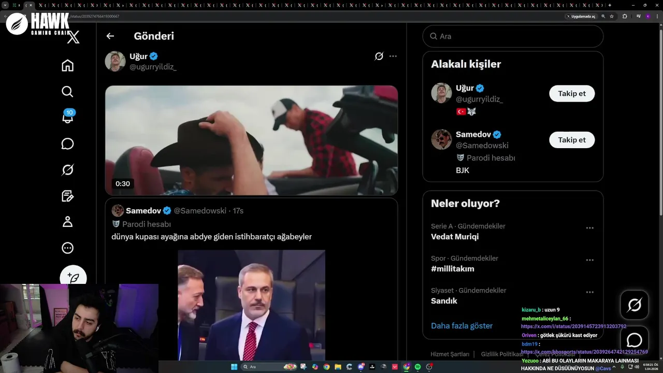663x373 pixels.
Task: Open options for the Sandık trend
Action: pyautogui.click(x=589, y=292)
